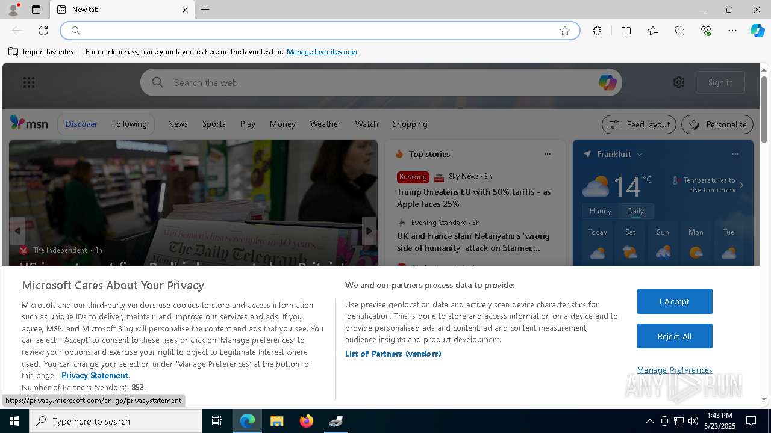Open the MSN app launcher grid
Viewport: 771px width, 433px height.
[x=29, y=82]
